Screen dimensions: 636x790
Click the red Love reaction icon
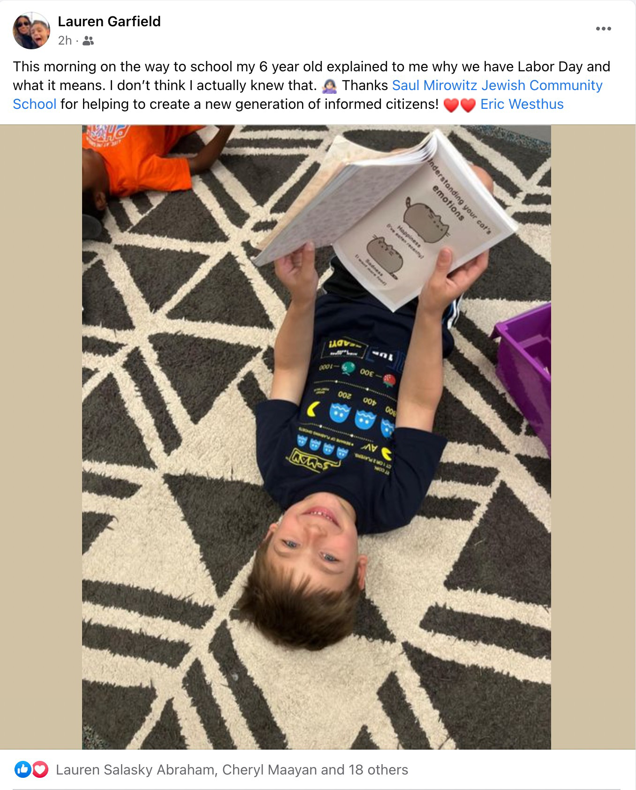(40, 769)
